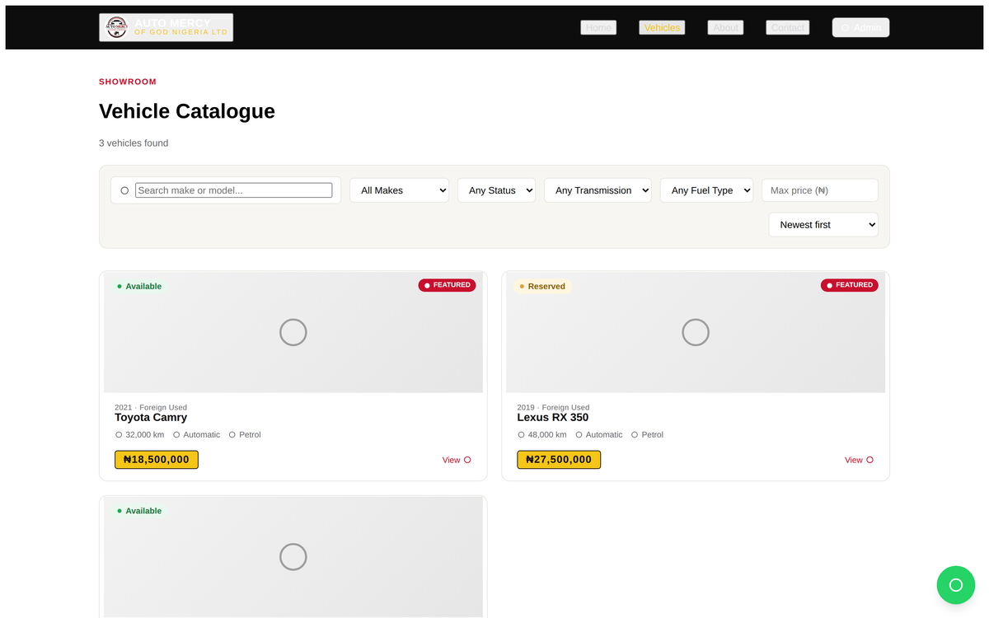The height and width of the screenshot is (618, 989).
Task: Click the Petrol icon on Lexus RX 350
Action: tap(635, 434)
